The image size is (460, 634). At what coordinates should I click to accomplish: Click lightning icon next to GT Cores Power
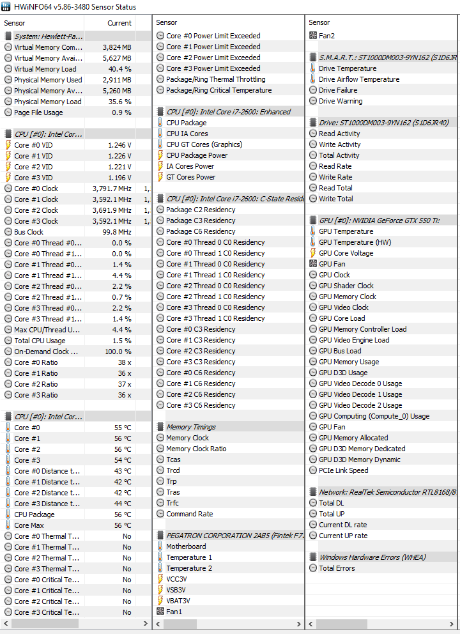[x=160, y=177]
